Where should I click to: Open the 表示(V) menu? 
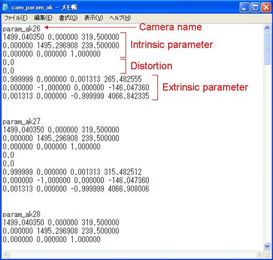click(93, 18)
